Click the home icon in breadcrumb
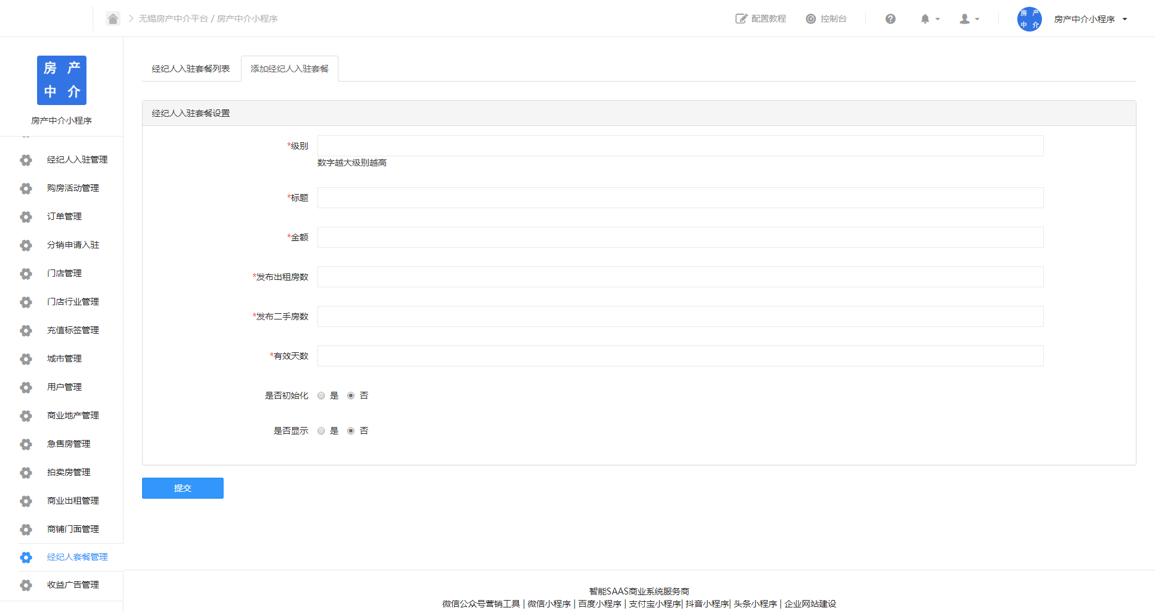 (x=113, y=19)
